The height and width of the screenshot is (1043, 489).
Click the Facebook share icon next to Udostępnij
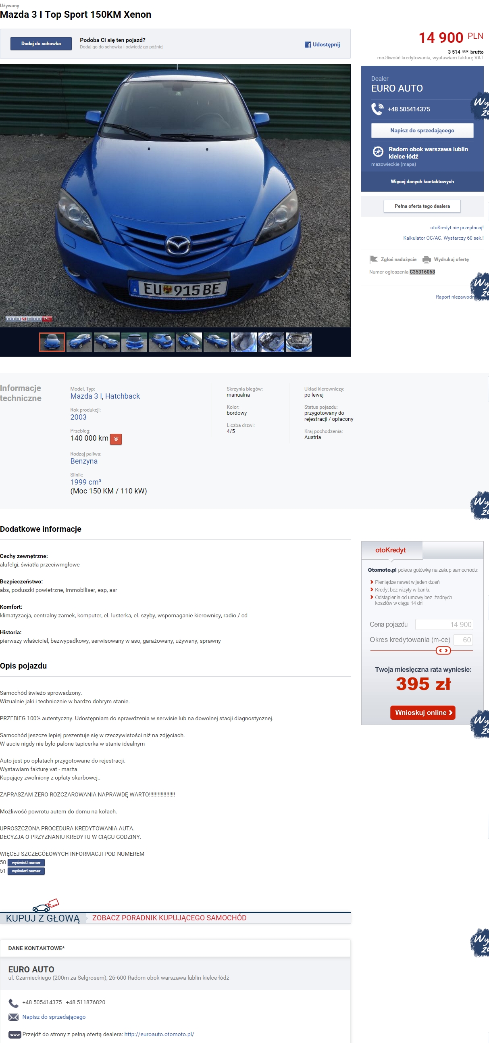[x=308, y=44]
